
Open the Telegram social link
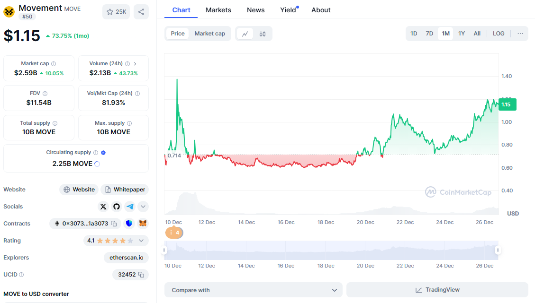[130, 206]
